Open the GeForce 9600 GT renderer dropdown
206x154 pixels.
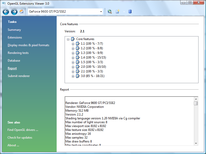pos(101,12)
